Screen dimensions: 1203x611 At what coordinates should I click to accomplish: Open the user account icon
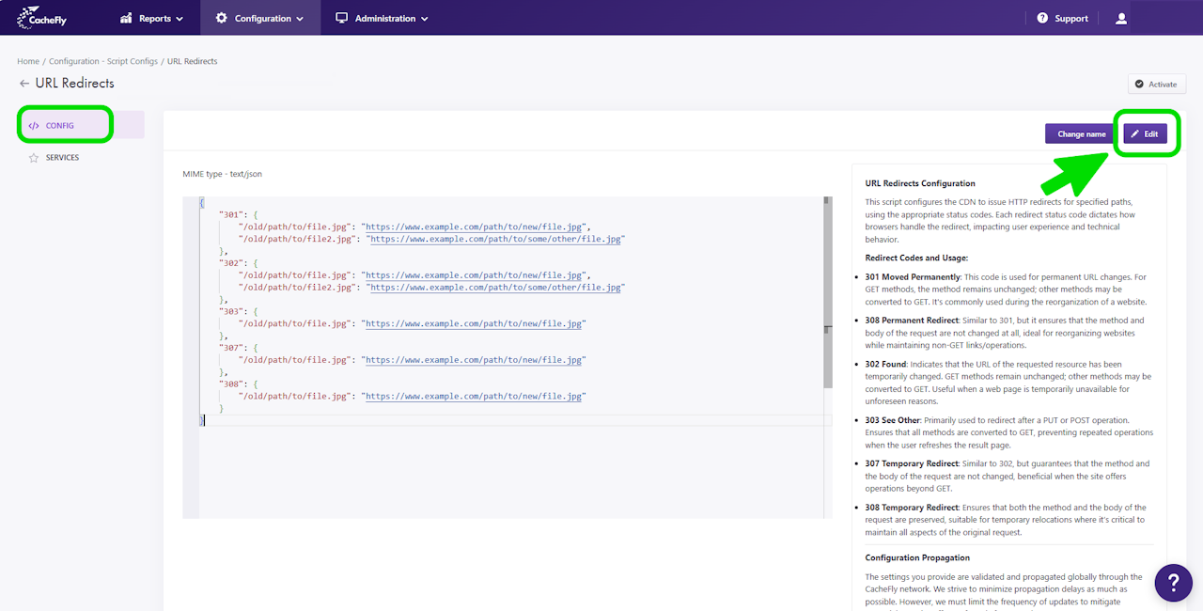click(x=1120, y=18)
